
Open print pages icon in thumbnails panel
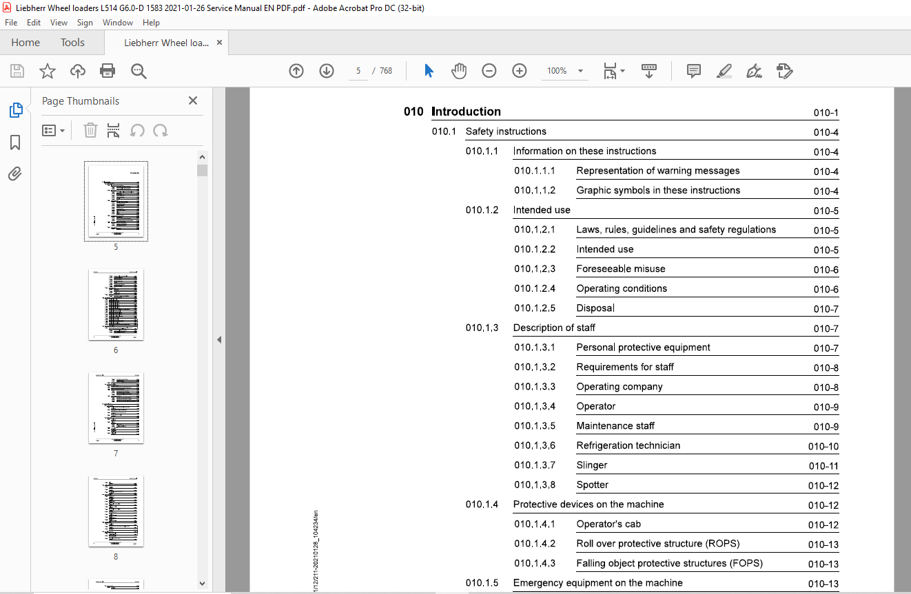point(114,130)
